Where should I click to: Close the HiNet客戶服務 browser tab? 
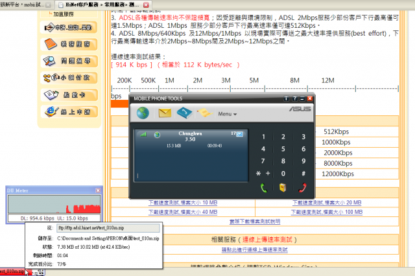[x=146, y=5]
